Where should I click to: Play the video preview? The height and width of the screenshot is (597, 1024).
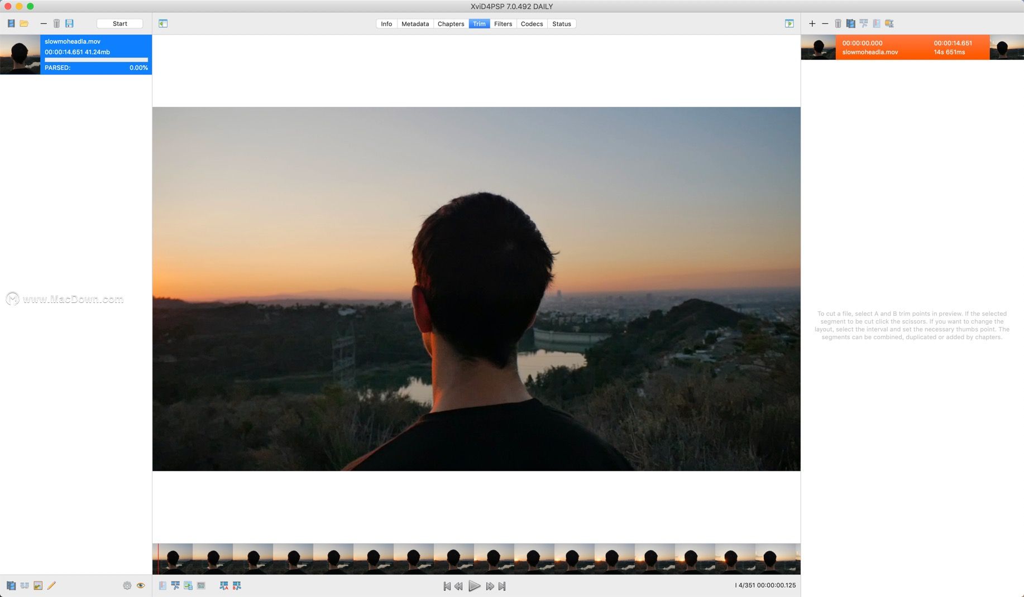pyautogui.click(x=475, y=586)
